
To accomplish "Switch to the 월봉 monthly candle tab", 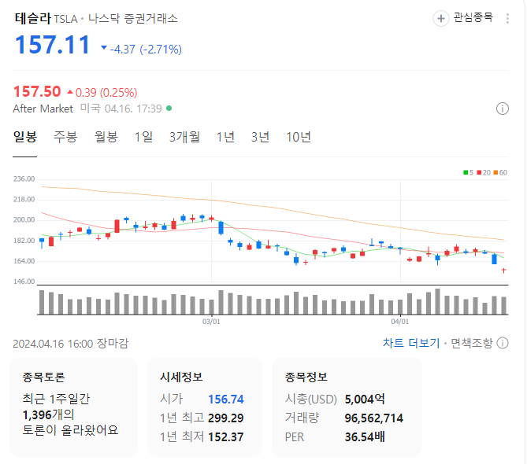I will [x=106, y=137].
